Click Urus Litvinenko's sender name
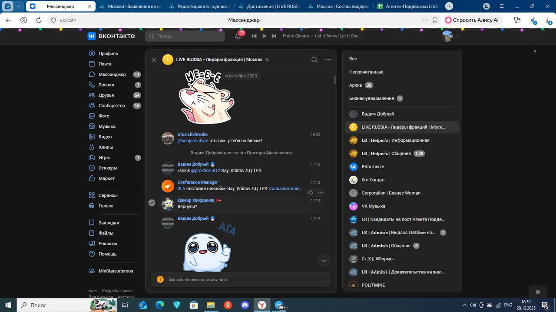This screenshot has height=312, width=556. coord(192,134)
